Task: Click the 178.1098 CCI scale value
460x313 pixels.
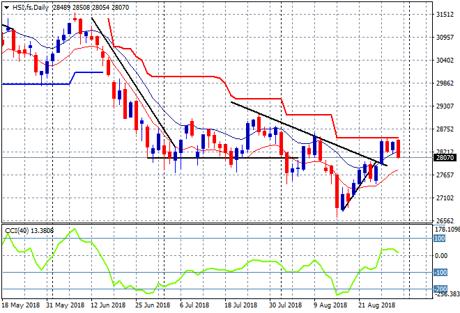Action: pyautogui.click(x=447, y=230)
